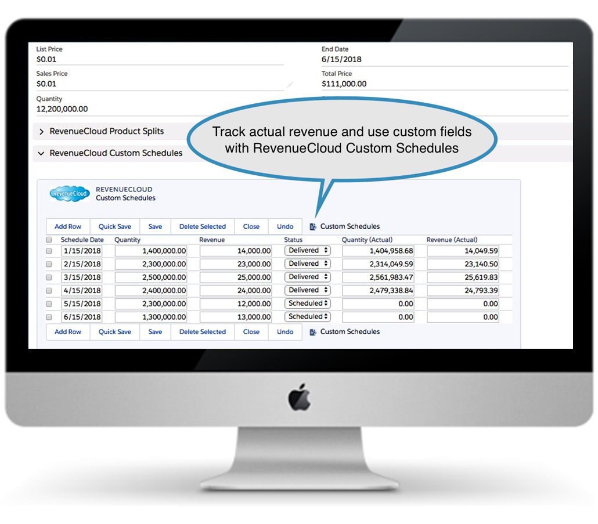
Task: Click the Quantity field on the 2/15/2018 row
Action: point(151,264)
